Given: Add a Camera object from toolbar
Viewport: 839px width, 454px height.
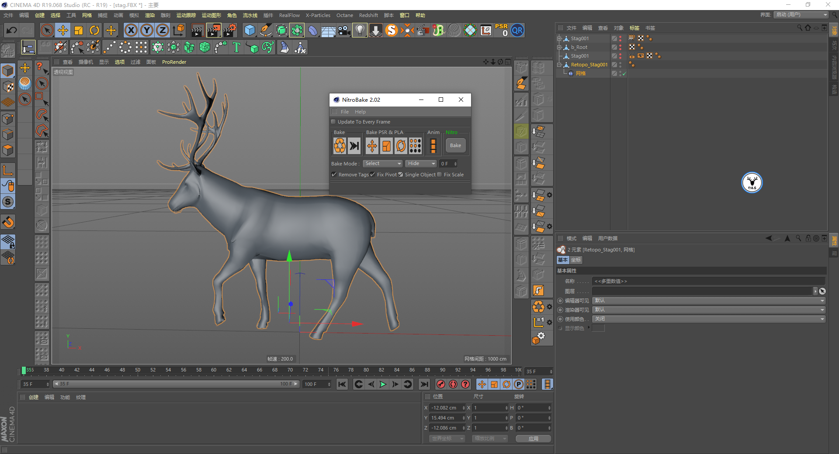Looking at the screenshot, I should (x=344, y=30).
